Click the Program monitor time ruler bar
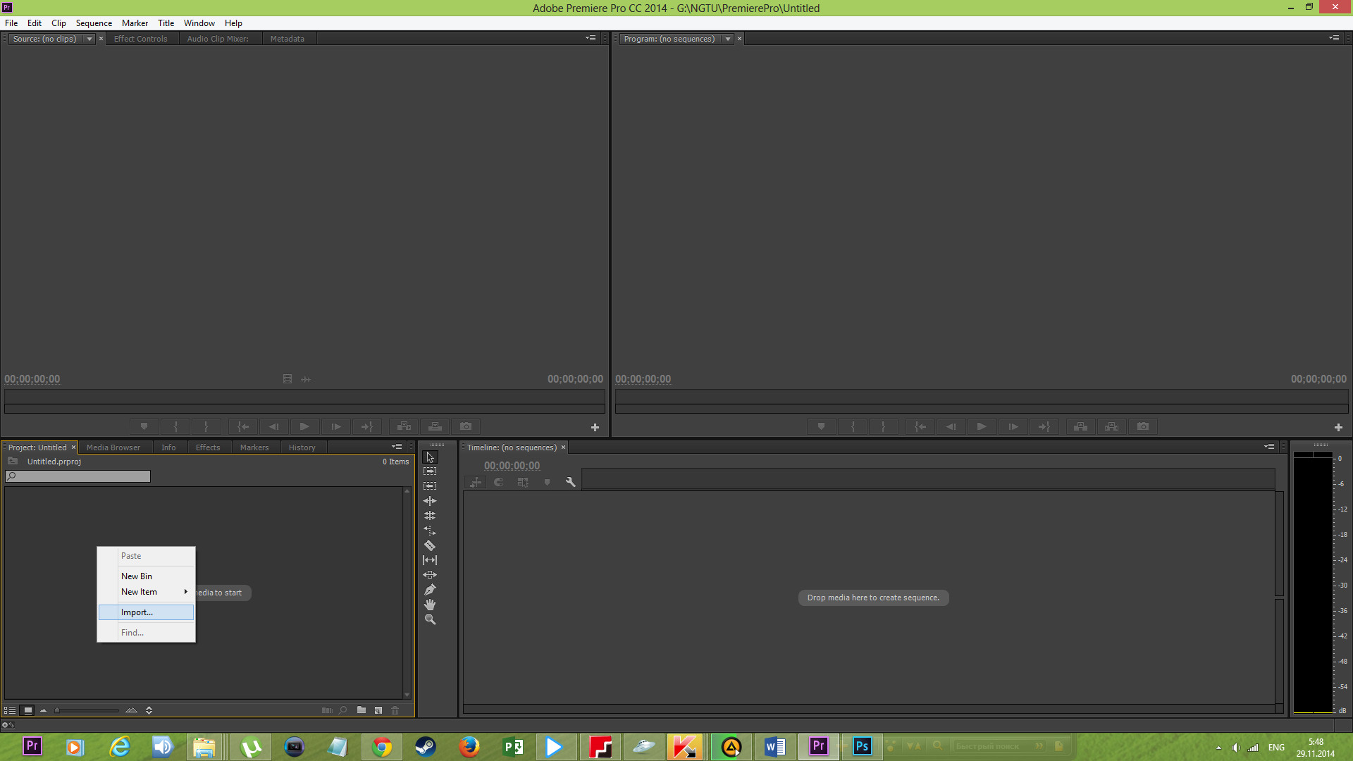 coord(982,396)
